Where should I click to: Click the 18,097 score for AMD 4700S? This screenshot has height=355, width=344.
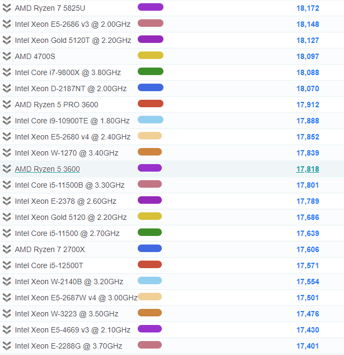(308, 56)
